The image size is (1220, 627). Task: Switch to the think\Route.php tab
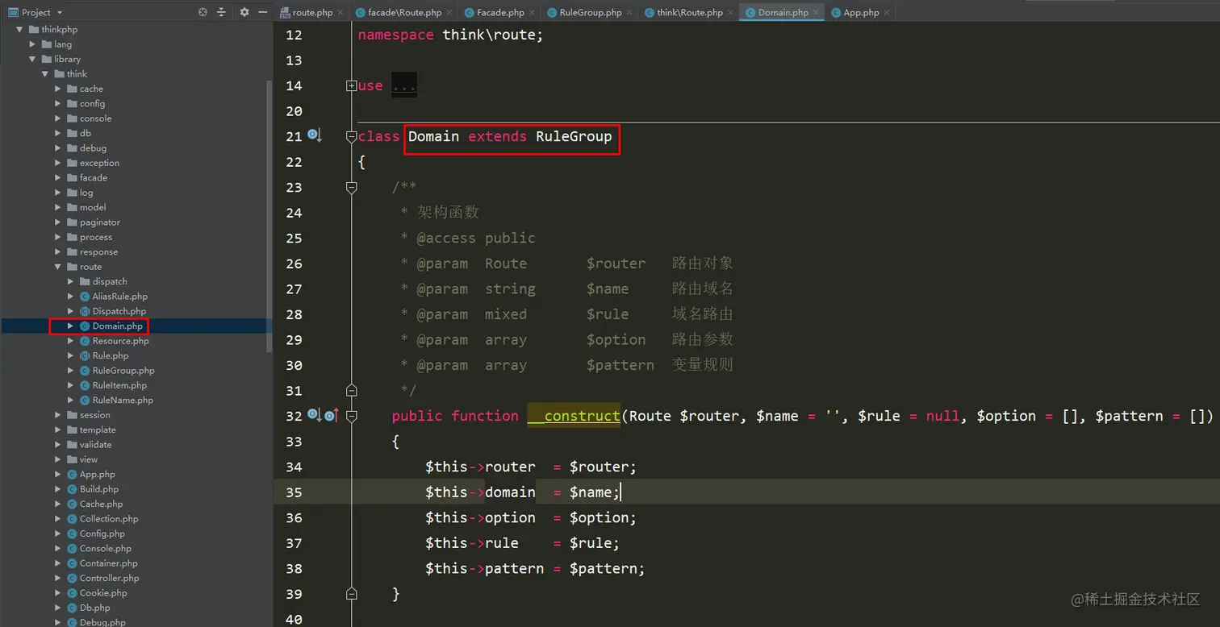690,12
